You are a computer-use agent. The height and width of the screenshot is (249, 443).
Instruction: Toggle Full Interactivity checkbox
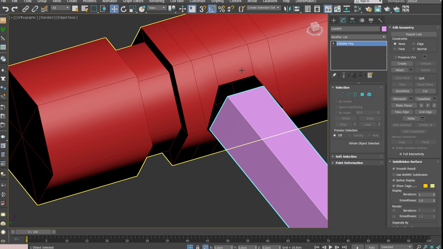coord(401,154)
